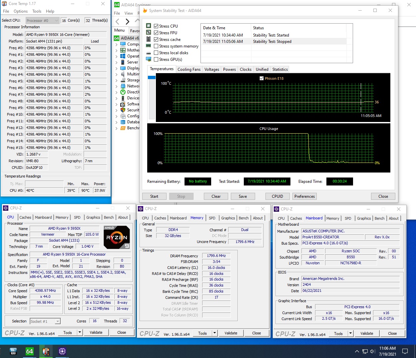Uncheck the Stress FPU checkbox
The width and height of the screenshot is (416, 358).
click(x=156, y=33)
